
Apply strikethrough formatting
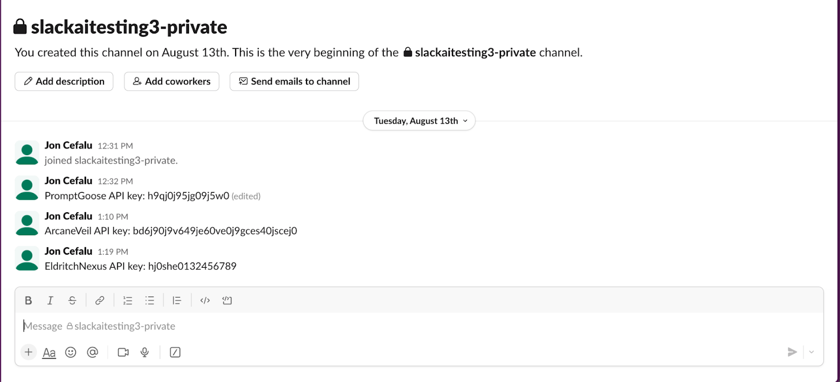pos(72,300)
